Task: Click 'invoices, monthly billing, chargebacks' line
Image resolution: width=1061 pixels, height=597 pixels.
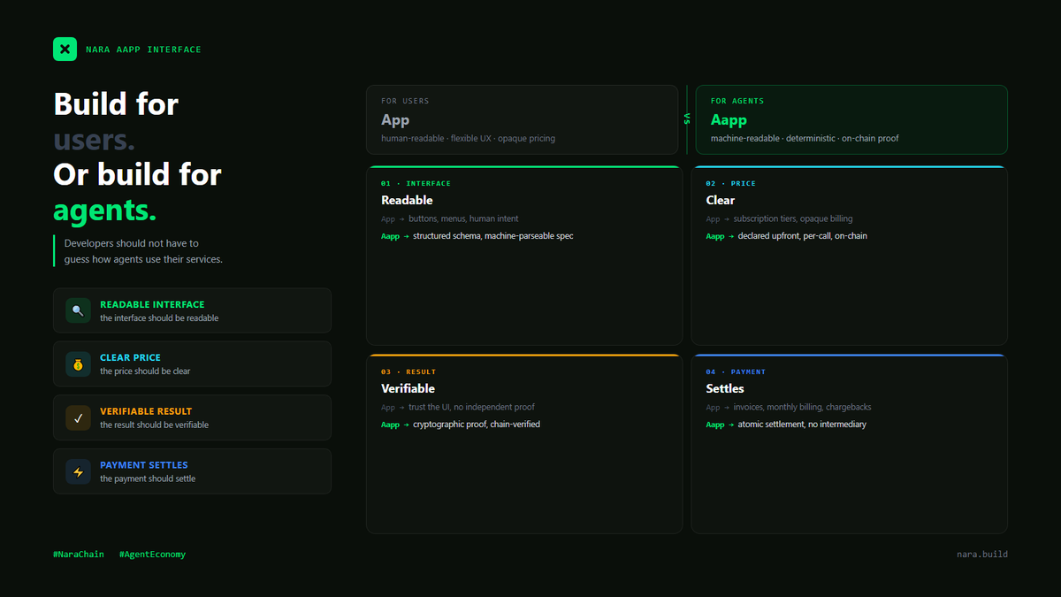Action: (802, 407)
